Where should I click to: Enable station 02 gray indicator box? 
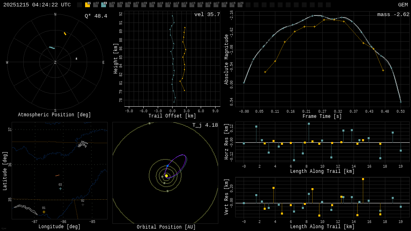(x=96, y=4)
